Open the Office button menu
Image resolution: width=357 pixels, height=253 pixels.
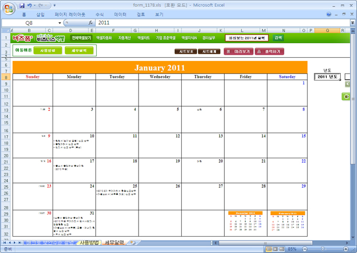(x=8, y=8)
